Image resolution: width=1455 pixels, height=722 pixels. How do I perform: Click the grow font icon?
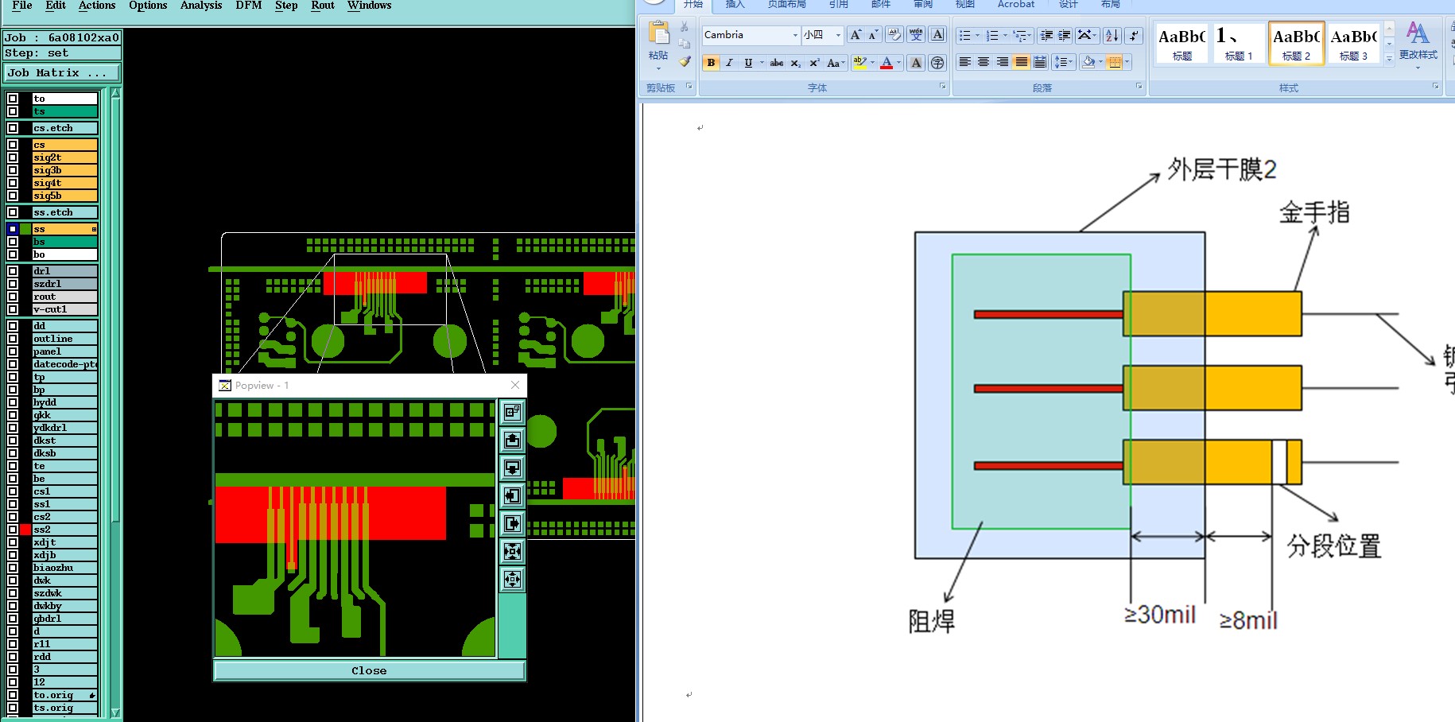pos(856,35)
